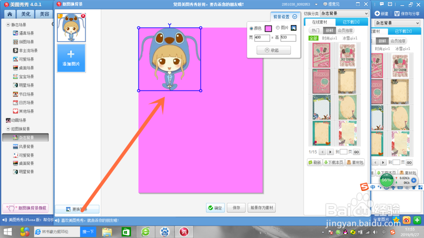Filter materials by 时尚girl
This screenshot has height=238, width=424.
[329, 38]
